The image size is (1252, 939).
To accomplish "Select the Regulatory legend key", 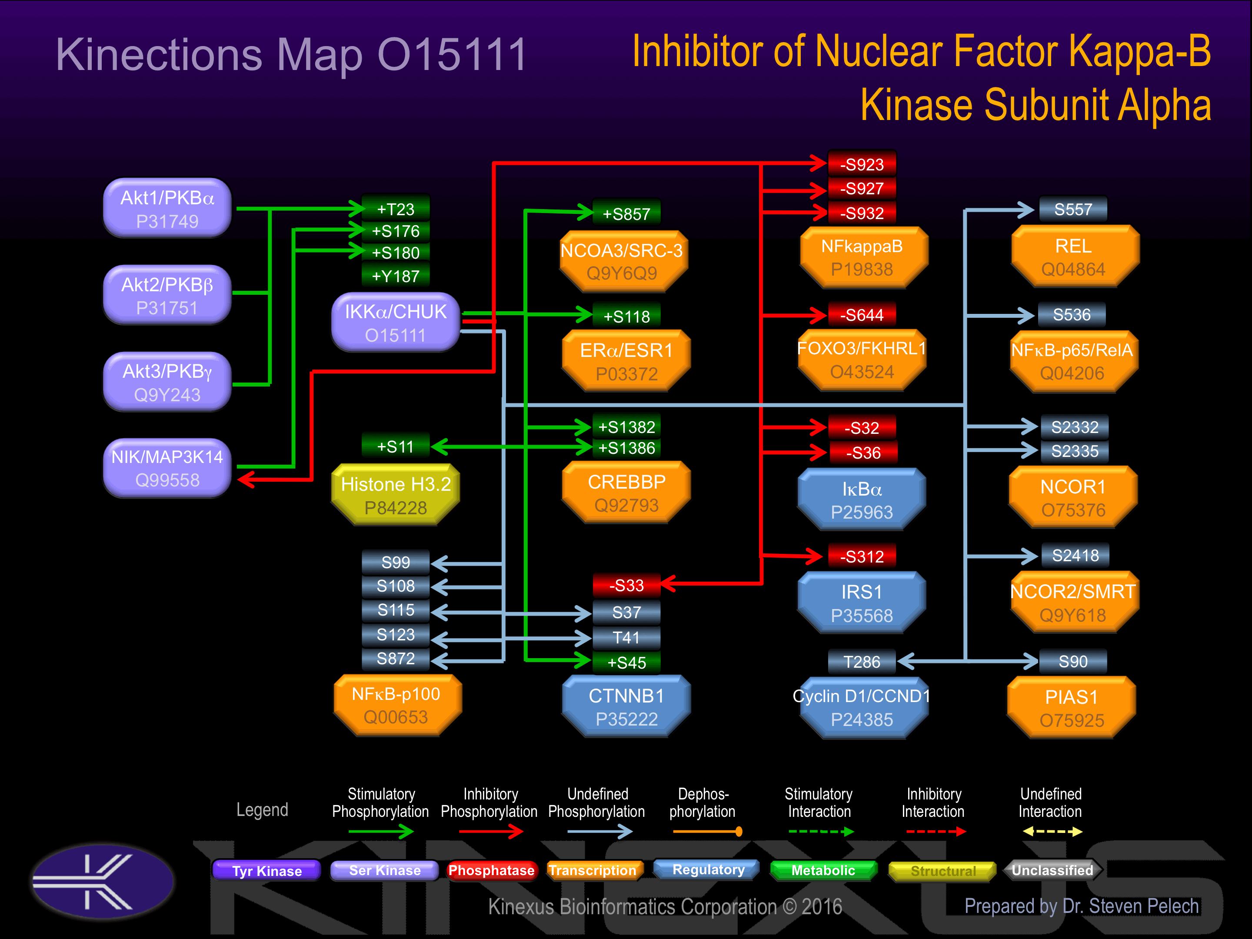I will click(x=706, y=869).
